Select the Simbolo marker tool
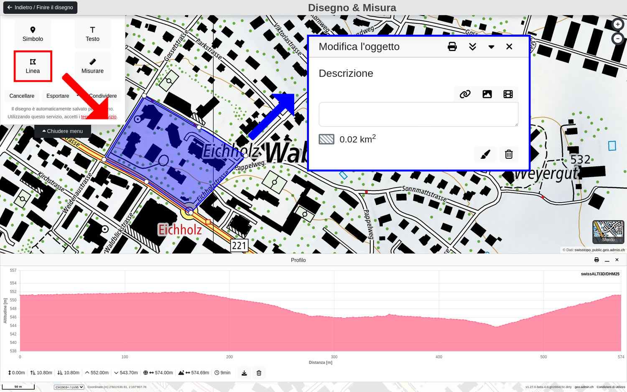This screenshot has width=627, height=392. coord(33,34)
